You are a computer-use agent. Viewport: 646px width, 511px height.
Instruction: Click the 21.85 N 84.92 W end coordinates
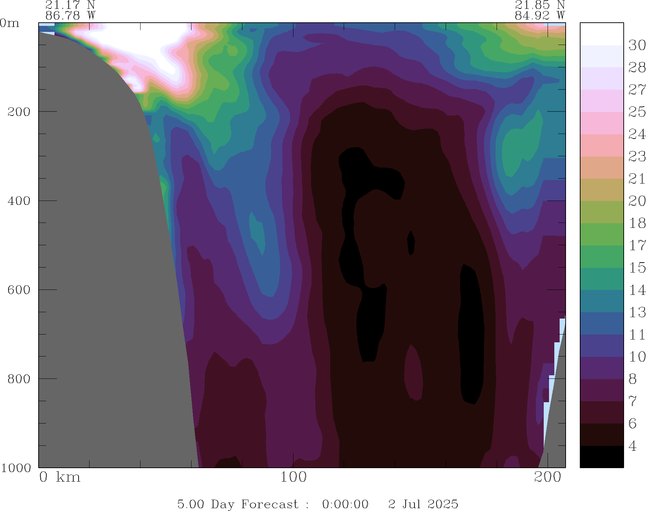pyautogui.click(x=539, y=10)
